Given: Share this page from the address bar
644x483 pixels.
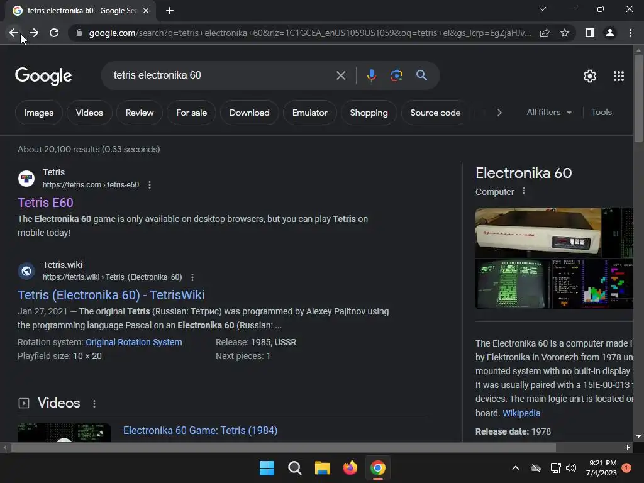Looking at the screenshot, I should coord(545,33).
